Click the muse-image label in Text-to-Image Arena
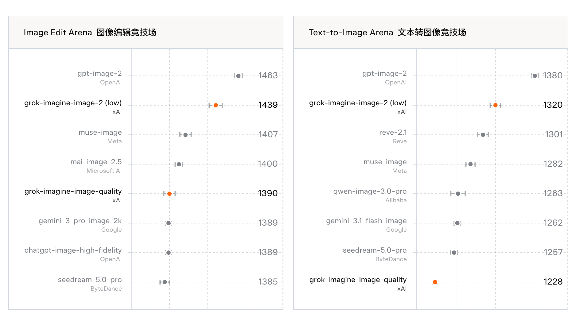Screen dimensions: 576x318 385,162
